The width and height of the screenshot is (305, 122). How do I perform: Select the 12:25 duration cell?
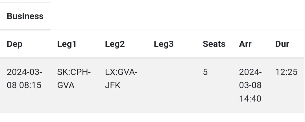[x=286, y=72]
